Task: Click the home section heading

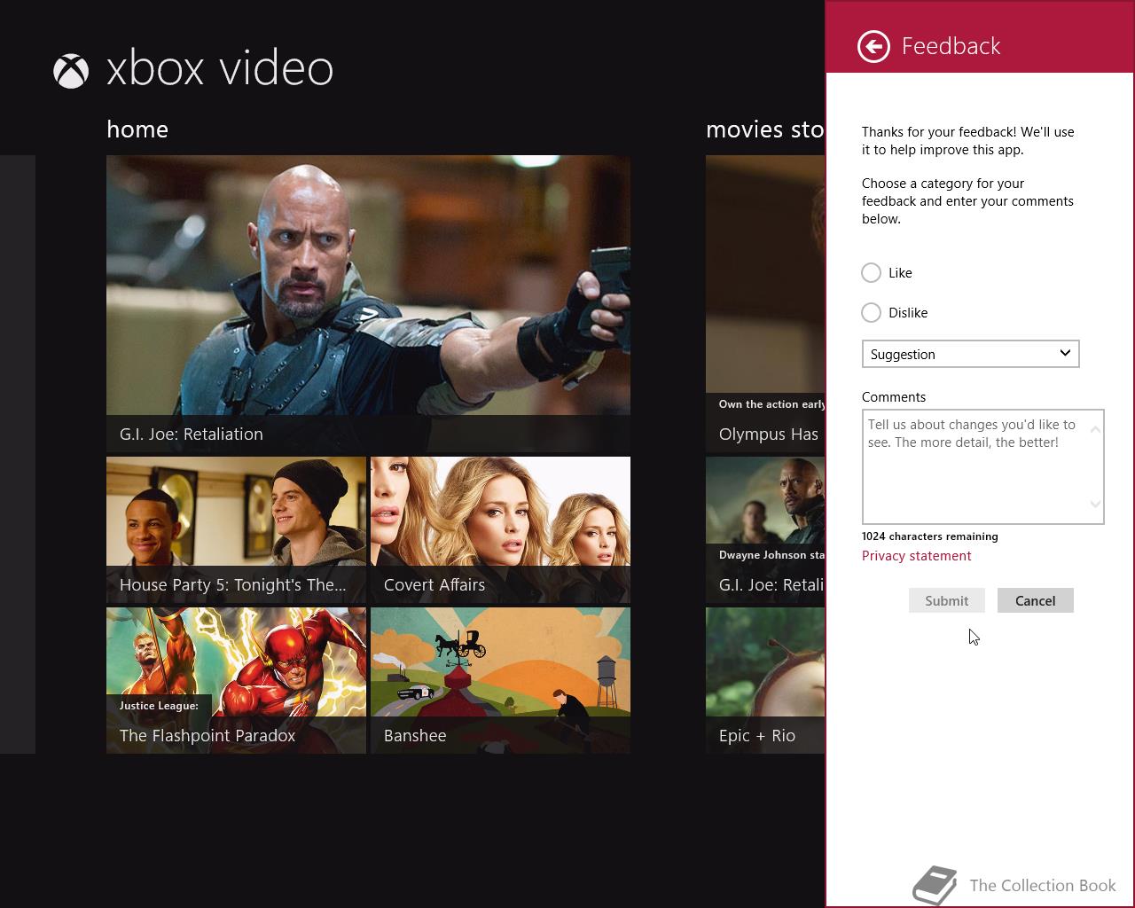Action: (x=137, y=129)
